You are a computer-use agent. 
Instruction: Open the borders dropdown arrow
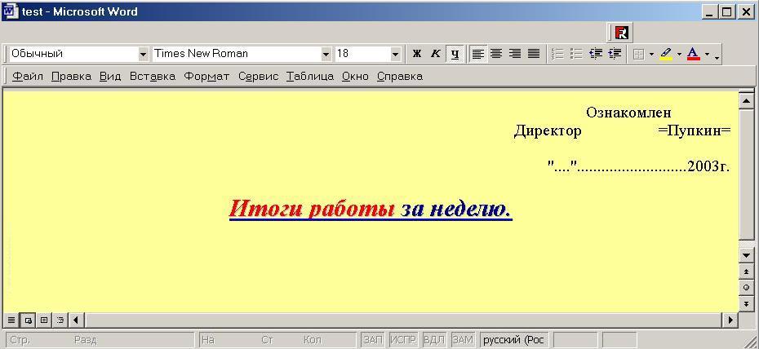(x=651, y=54)
